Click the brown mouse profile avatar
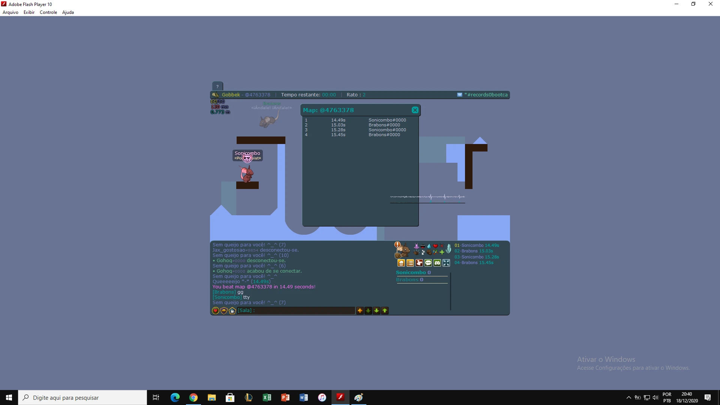The height and width of the screenshot is (405, 720). click(405, 250)
